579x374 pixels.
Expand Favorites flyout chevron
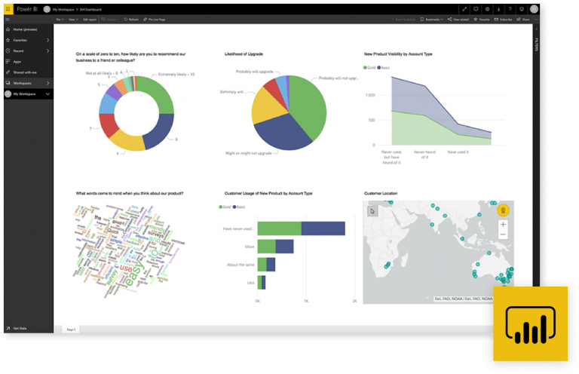point(48,40)
